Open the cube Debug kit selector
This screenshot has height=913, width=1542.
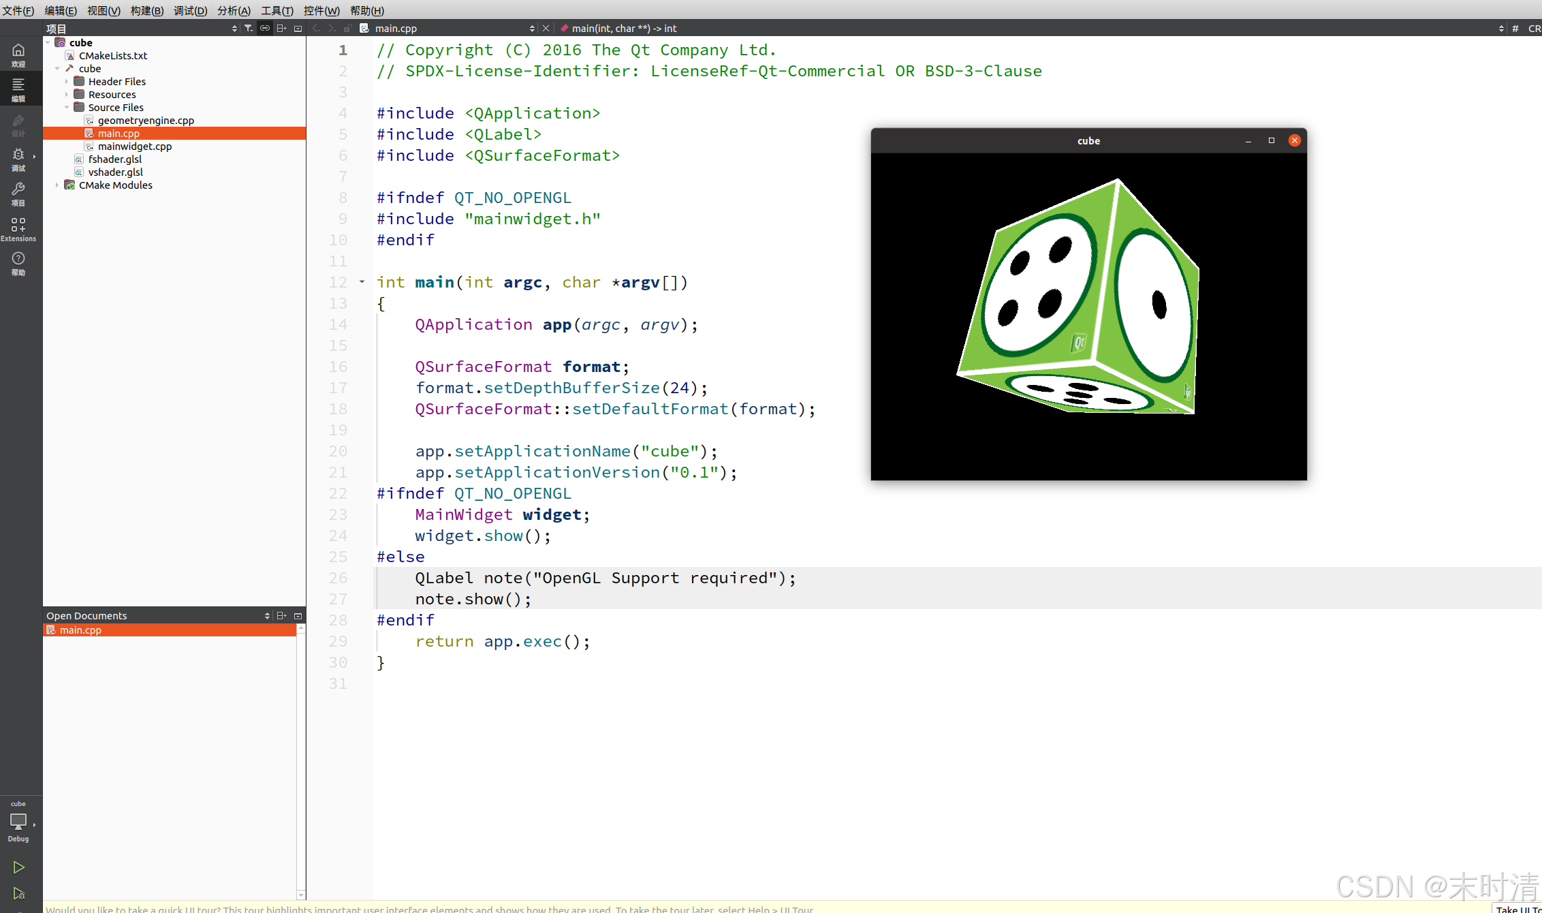pyautogui.click(x=18, y=821)
